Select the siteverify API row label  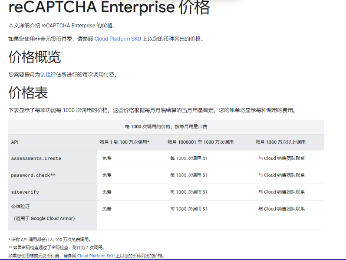coord(25,192)
